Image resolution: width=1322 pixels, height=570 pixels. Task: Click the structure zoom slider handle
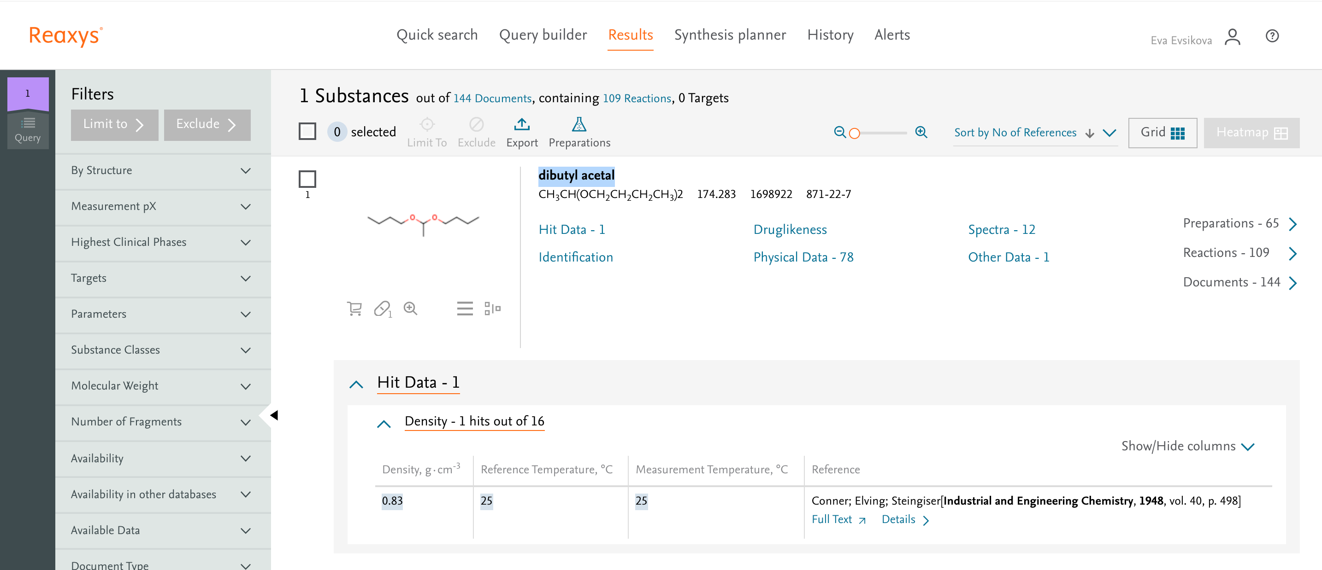(x=854, y=133)
